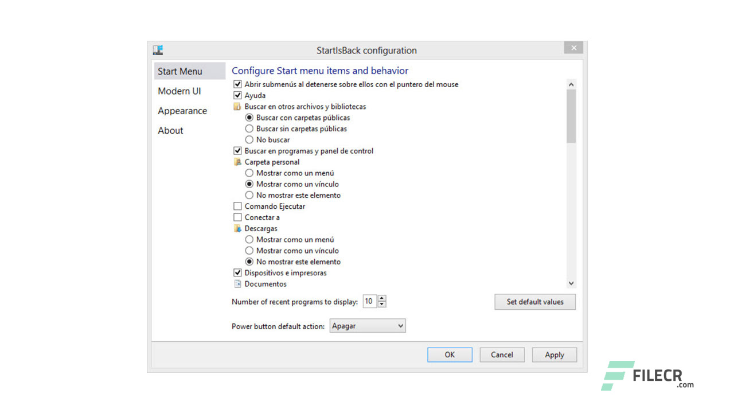The height and width of the screenshot is (413, 734).
Task: Click the Buscar en otros archivos y bibliotecas label
Action: (x=305, y=106)
